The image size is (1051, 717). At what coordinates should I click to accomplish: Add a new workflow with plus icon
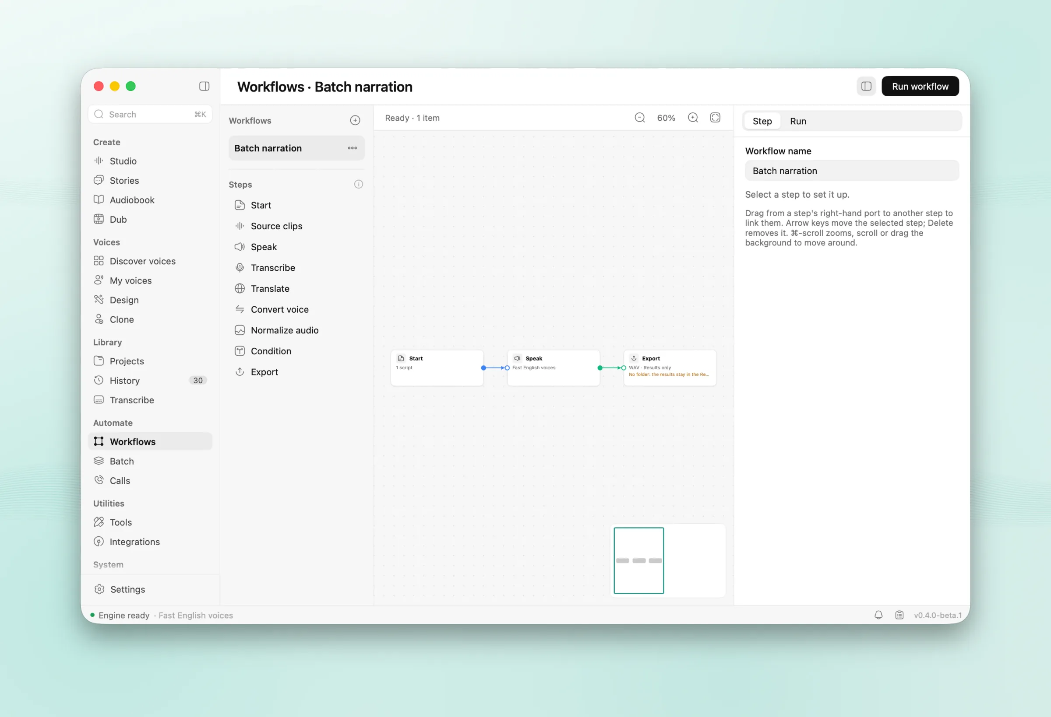coord(355,120)
